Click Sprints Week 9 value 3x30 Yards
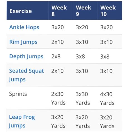 pyautogui.click(x=83, y=99)
